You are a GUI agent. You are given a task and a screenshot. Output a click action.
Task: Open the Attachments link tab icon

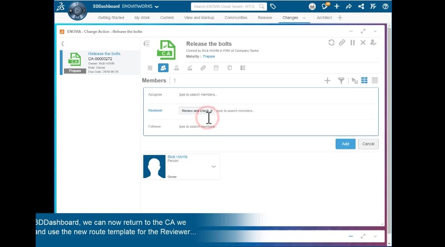click(203, 68)
